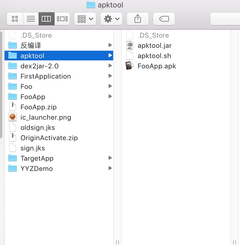Select the column view button
The width and height of the screenshot is (240, 245).
pos(46,19)
